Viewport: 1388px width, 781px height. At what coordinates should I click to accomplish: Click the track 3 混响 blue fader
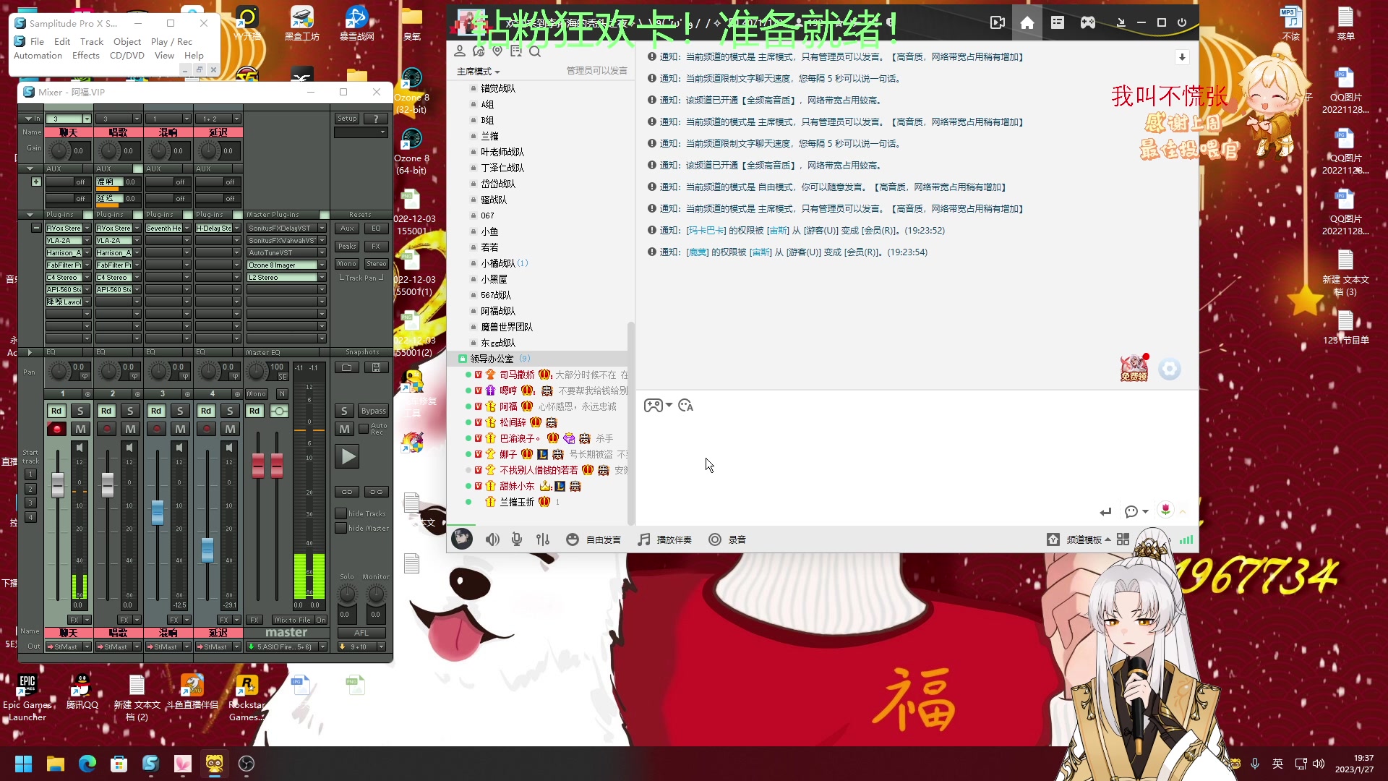(x=158, y=512)
